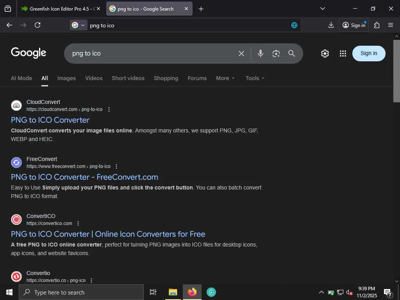Click the convertio.co png-ico URL text
400x300 pixels.
[56, 280]
